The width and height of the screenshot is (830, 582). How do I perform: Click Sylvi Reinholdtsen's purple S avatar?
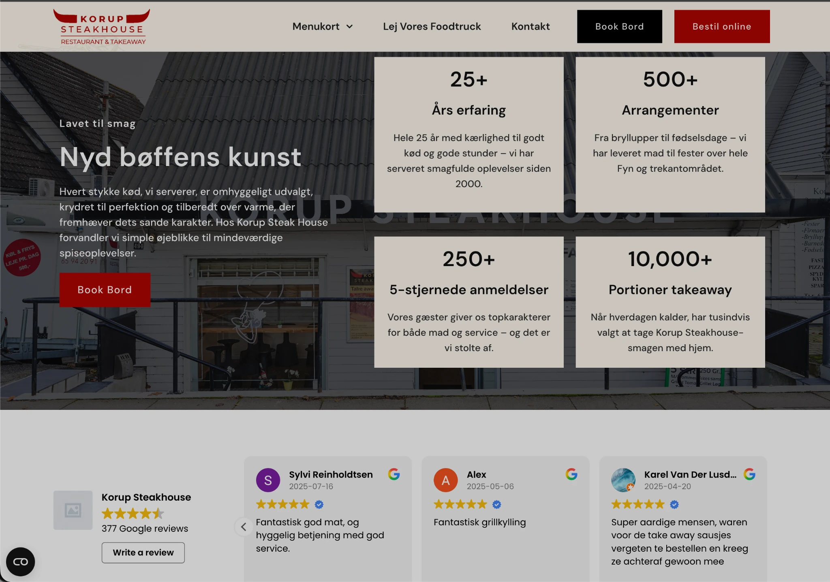coord(268,480)
